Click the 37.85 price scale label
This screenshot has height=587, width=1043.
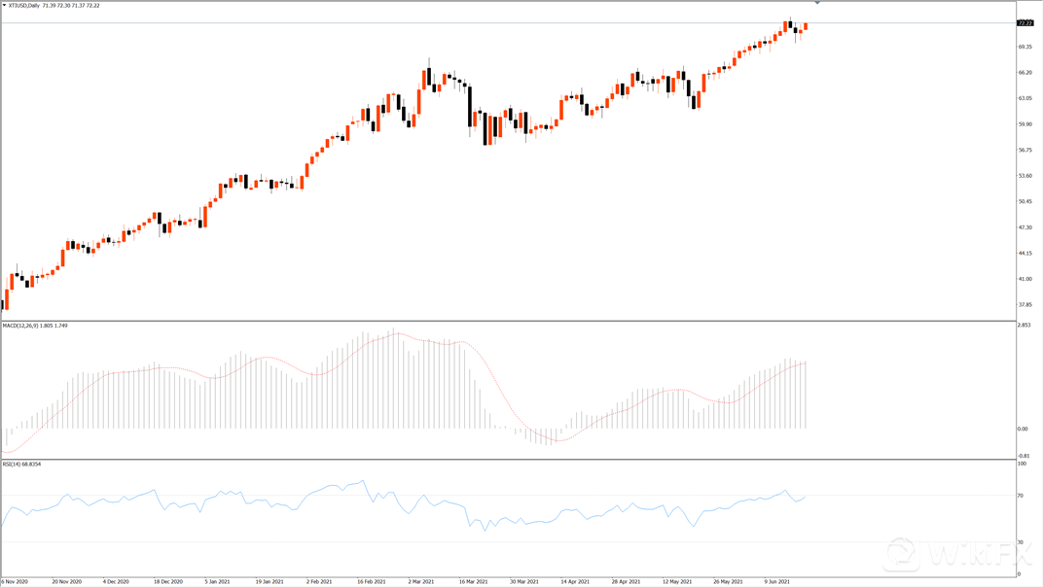(x=1025, y=304)
